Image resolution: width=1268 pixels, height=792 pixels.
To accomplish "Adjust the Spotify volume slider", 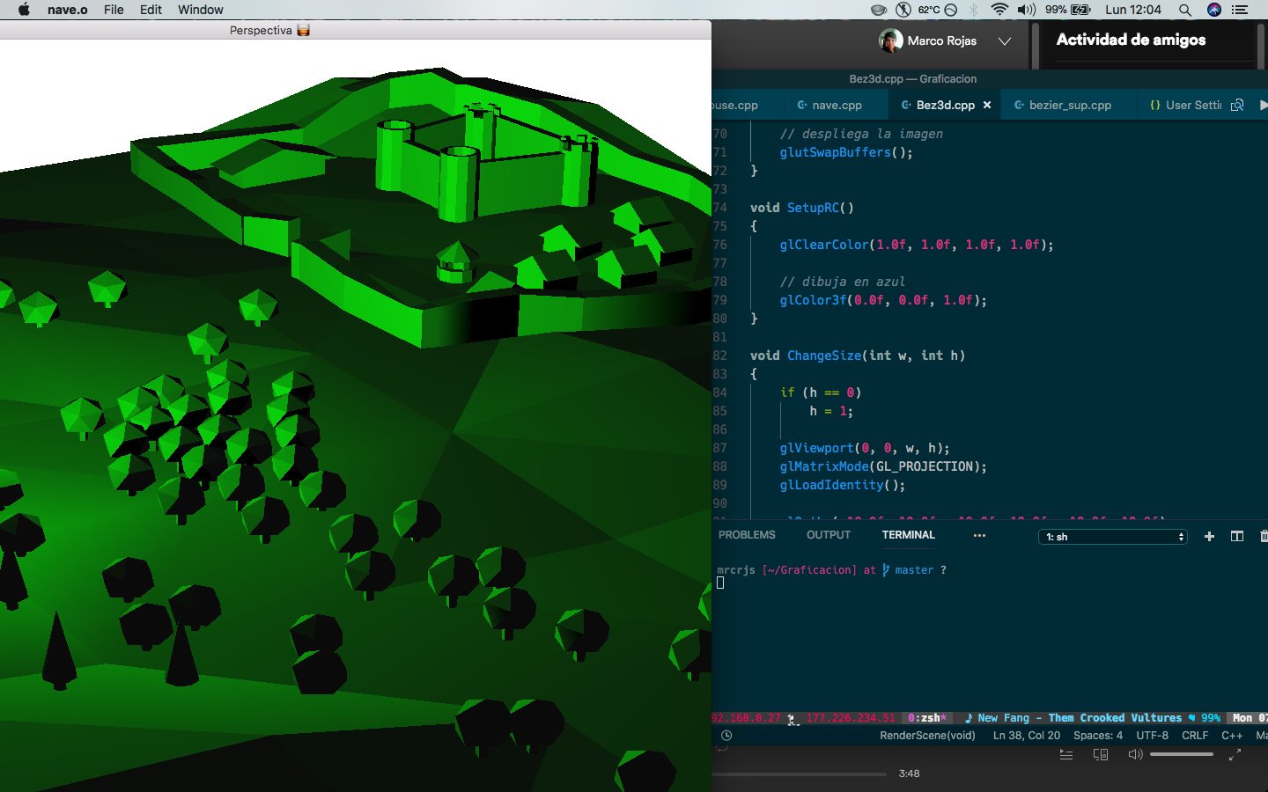I will click(1182, 754).
